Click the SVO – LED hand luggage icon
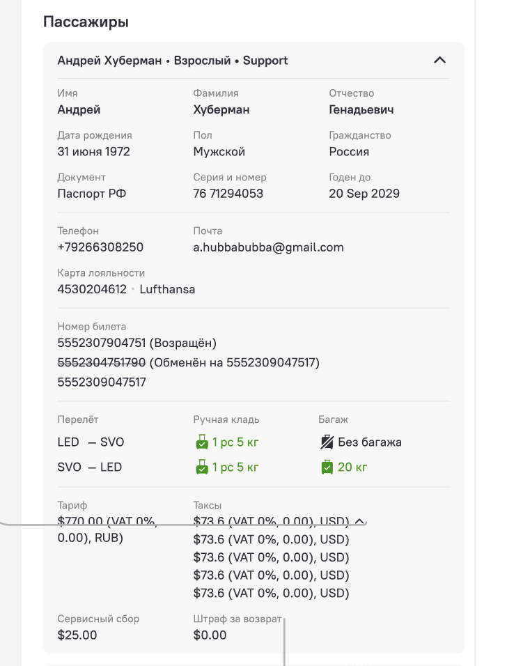The height and width of the screenshot is (666, 507). click(x=202, y=467)
